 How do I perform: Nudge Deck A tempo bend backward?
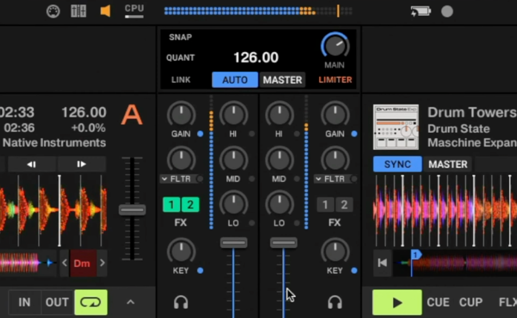[x=32, y=164]
